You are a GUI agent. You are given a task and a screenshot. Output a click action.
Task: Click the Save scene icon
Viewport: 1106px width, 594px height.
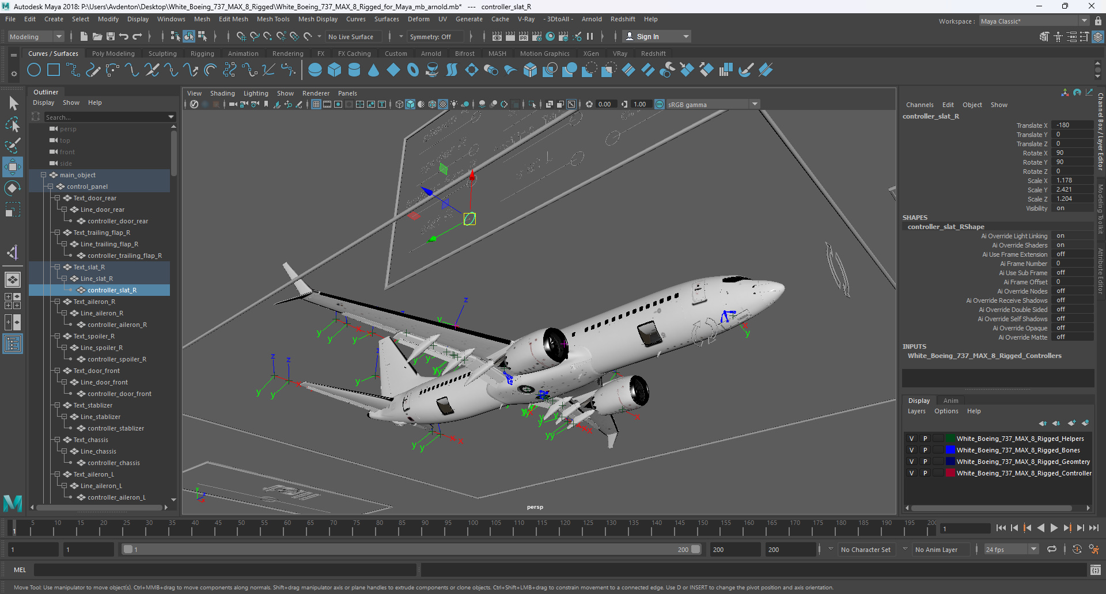(x=111, y=37)
